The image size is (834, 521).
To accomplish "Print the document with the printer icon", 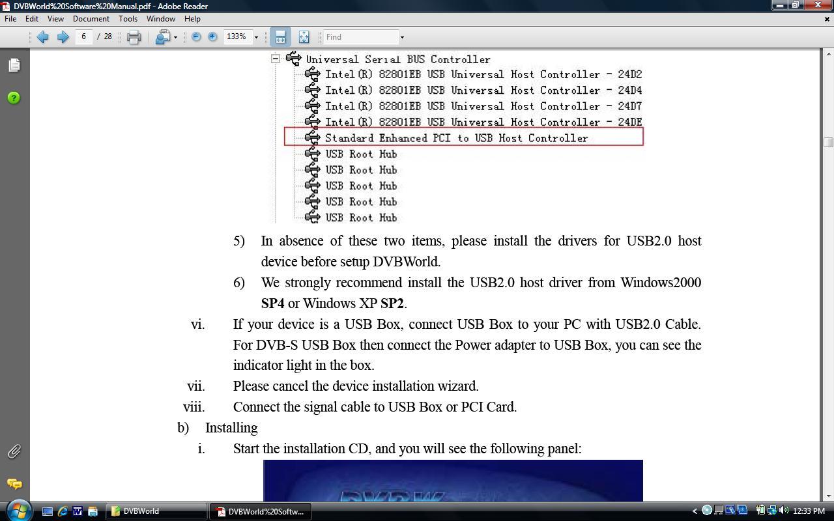I will click(x=134, y=37).
